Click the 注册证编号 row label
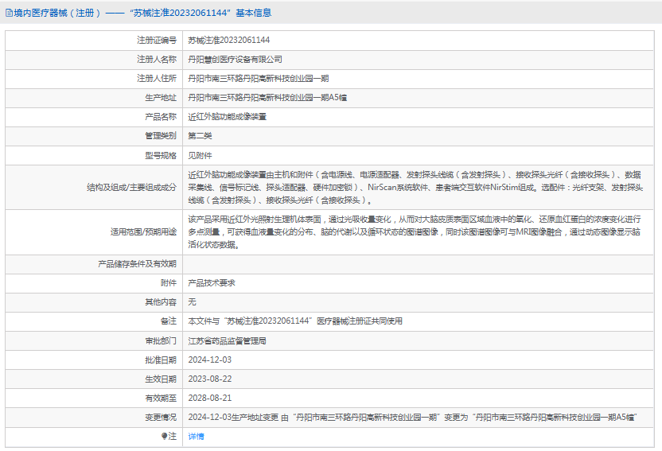The image size is (662, 451). pos(157,40)
